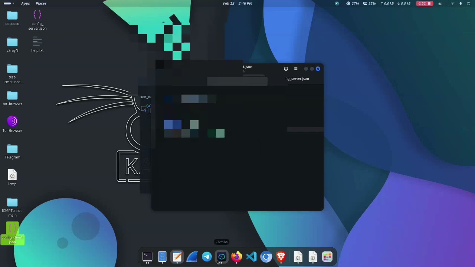Open the hamburger menu in editor header
Viewport: 475px width, 267px height.
click(x=296, y=69)
